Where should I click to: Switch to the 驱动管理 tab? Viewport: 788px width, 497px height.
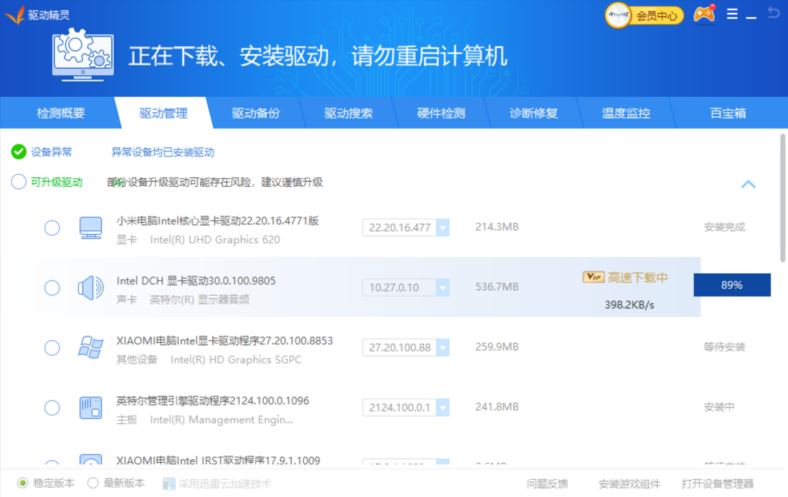pyautogui.click(x=163, y=113)
